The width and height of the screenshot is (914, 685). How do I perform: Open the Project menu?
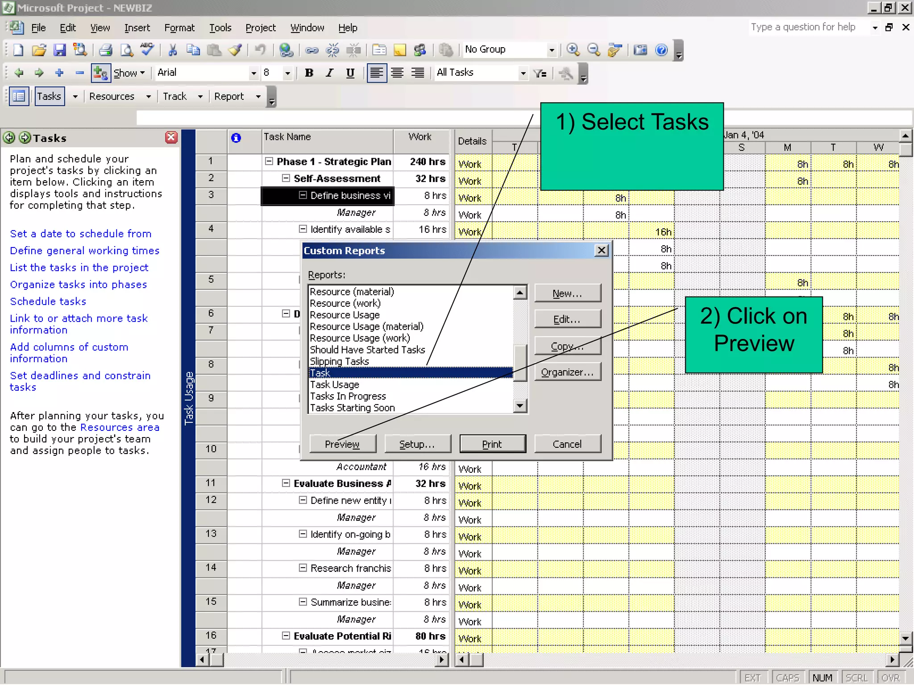point(261,28)
